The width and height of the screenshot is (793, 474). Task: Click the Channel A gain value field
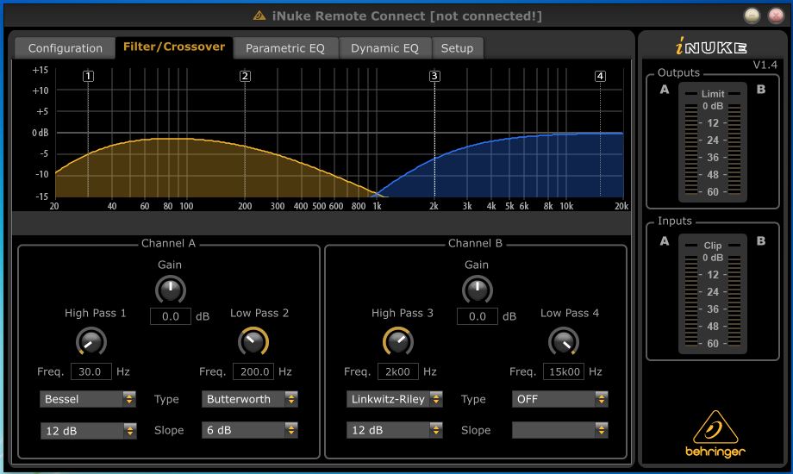tap(171, 316)
